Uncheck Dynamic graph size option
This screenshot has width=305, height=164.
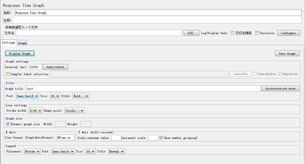click(8, 124)
